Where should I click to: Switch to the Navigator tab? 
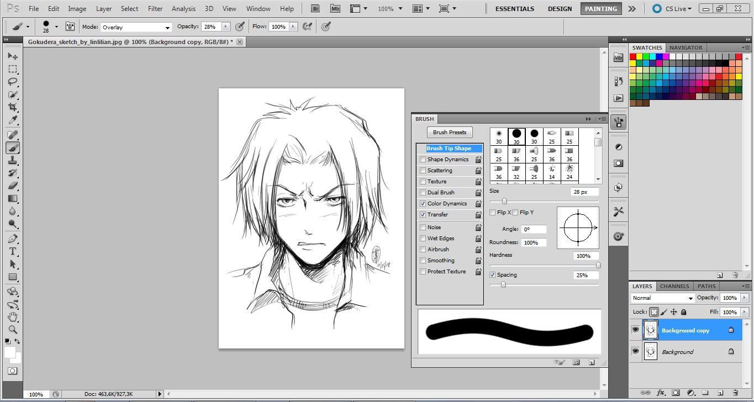click(x=686, y=47)
